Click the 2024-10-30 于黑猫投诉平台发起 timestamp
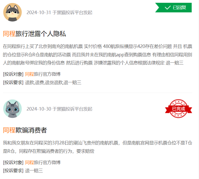Screen dimensions: 199x179 coord(59,109)
